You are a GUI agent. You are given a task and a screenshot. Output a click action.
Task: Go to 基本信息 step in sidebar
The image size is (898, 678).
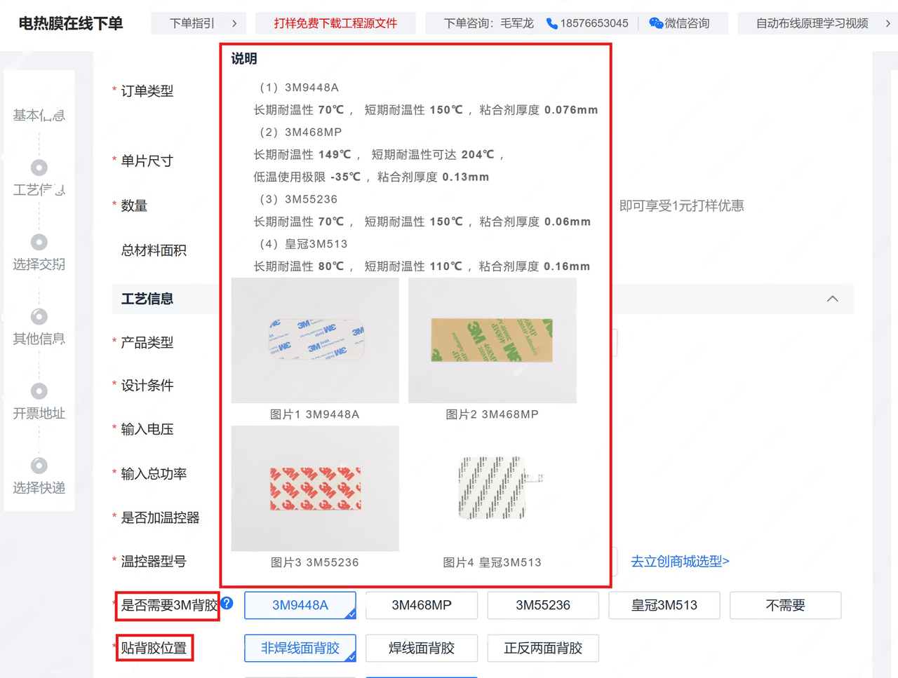39,115
